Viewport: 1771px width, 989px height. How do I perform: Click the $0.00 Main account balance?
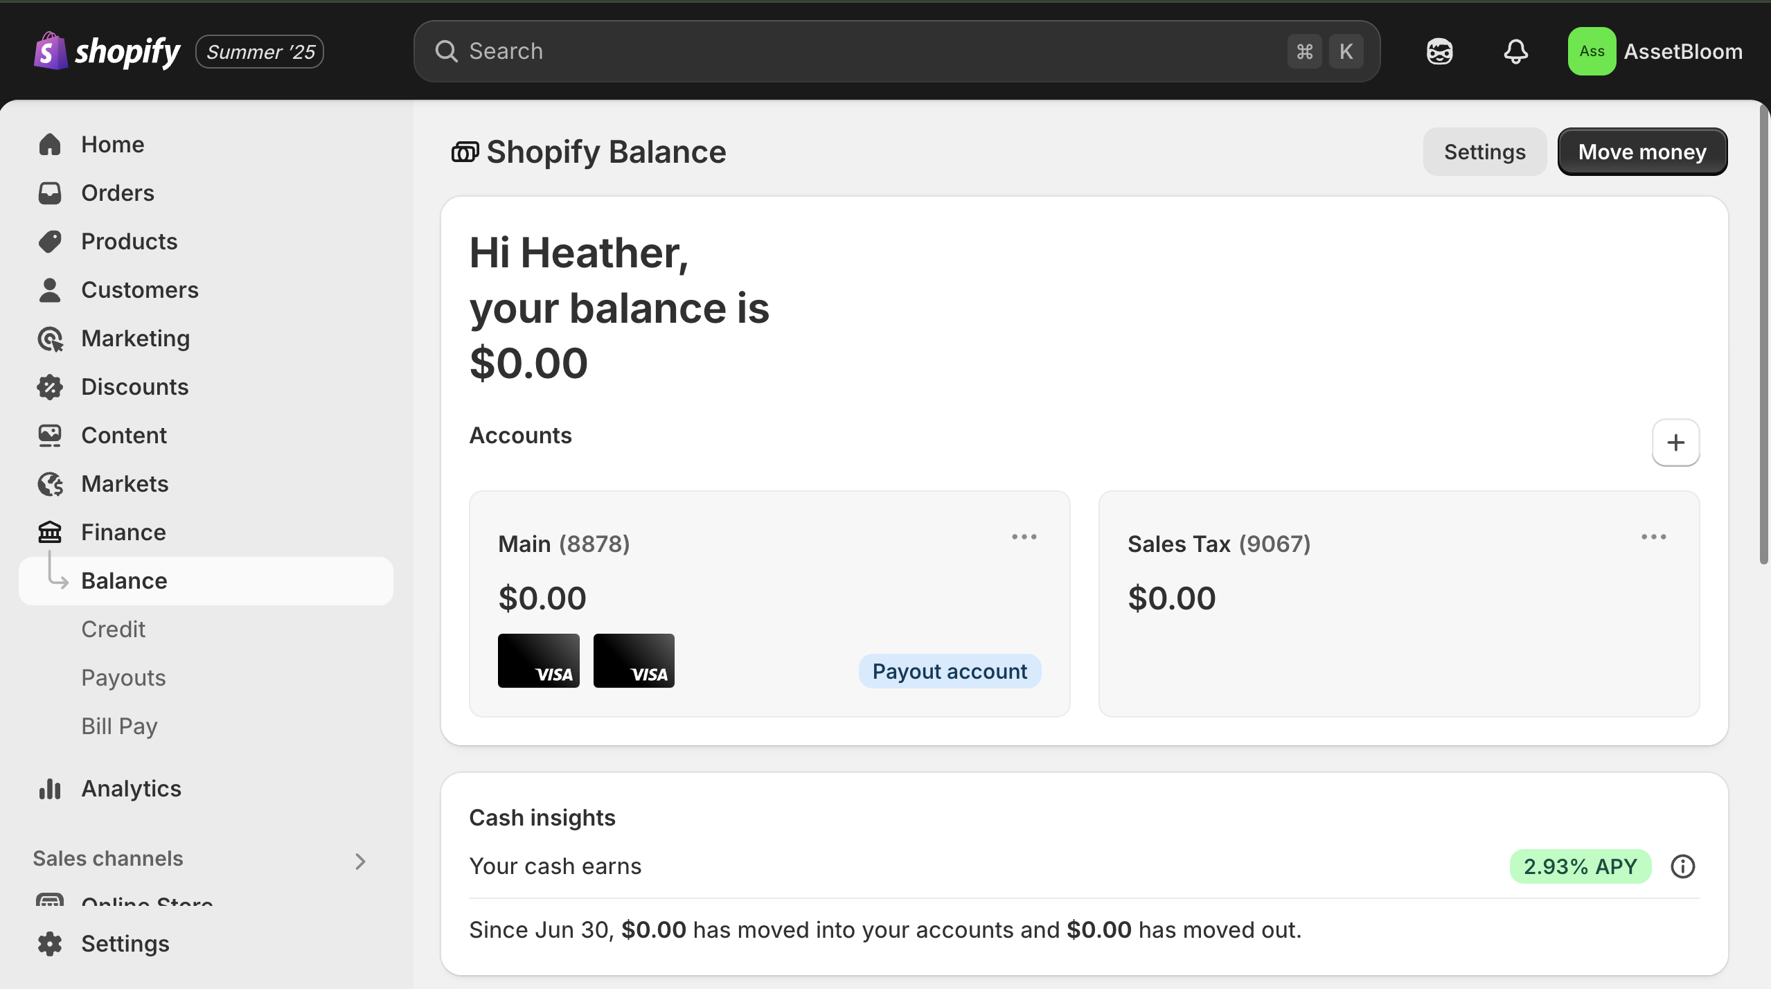tap(542, 598)
